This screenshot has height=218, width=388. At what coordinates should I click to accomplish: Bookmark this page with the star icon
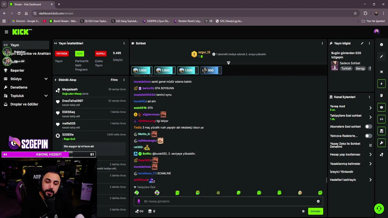[355, 13]
